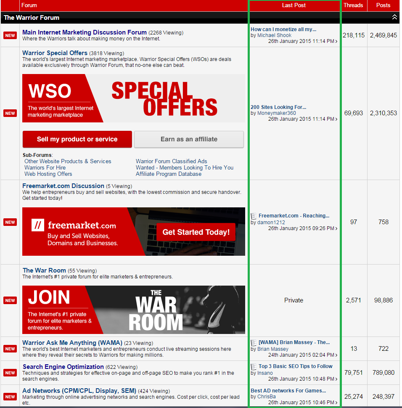Click post icon next to Freemarket.com - Reaching
Image resolution: width=402 pixels, height=408 pixels.
point(254,216)
